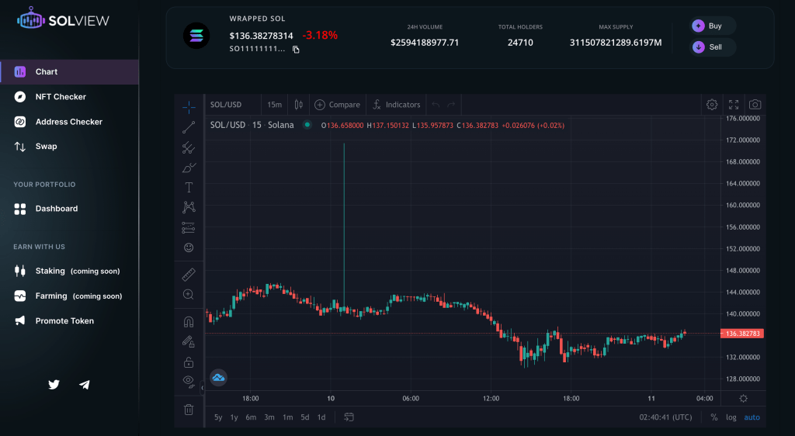The height and width of the screenshot is (436, 795).
Task: Open the Indicators menu
Action: pos(397,105)
